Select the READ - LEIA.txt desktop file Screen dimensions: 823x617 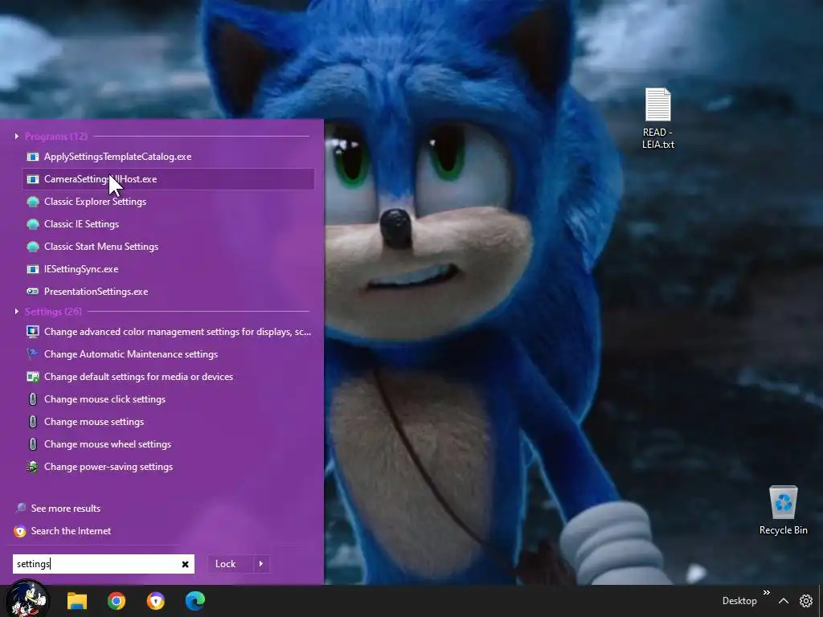658,119
